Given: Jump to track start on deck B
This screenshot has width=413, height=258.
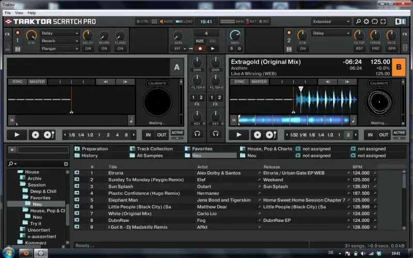Looking at the screenshot, I should (x=233, y=120).
